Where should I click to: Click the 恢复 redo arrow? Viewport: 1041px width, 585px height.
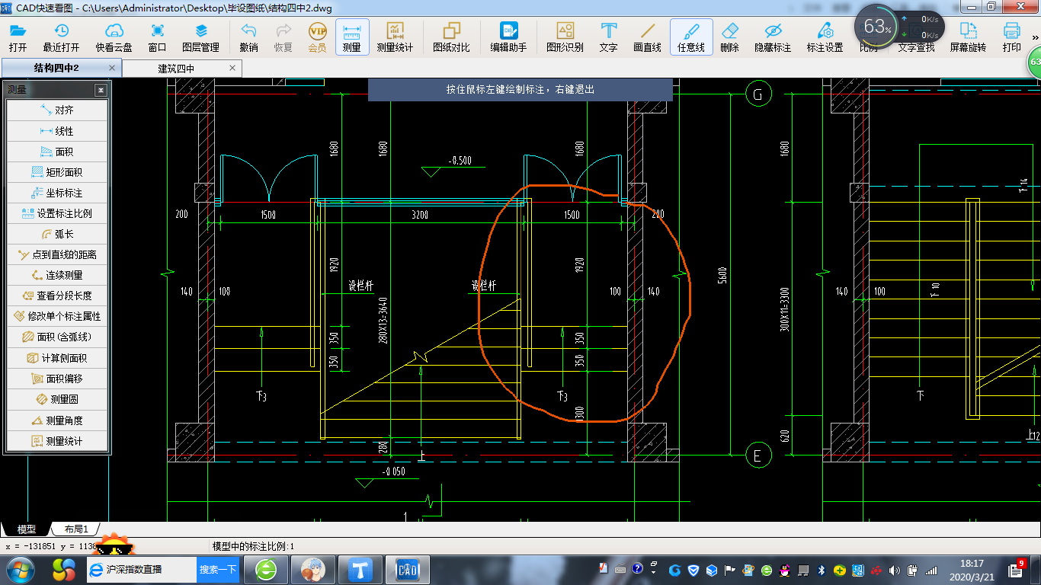point(283,37)
